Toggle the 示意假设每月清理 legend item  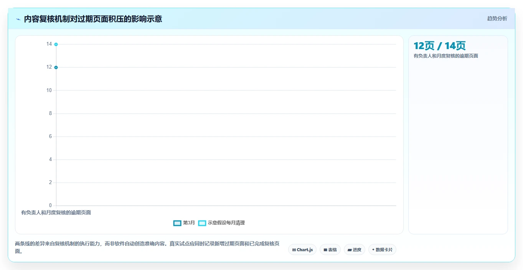pyautogui.click(x=221, y=223)
